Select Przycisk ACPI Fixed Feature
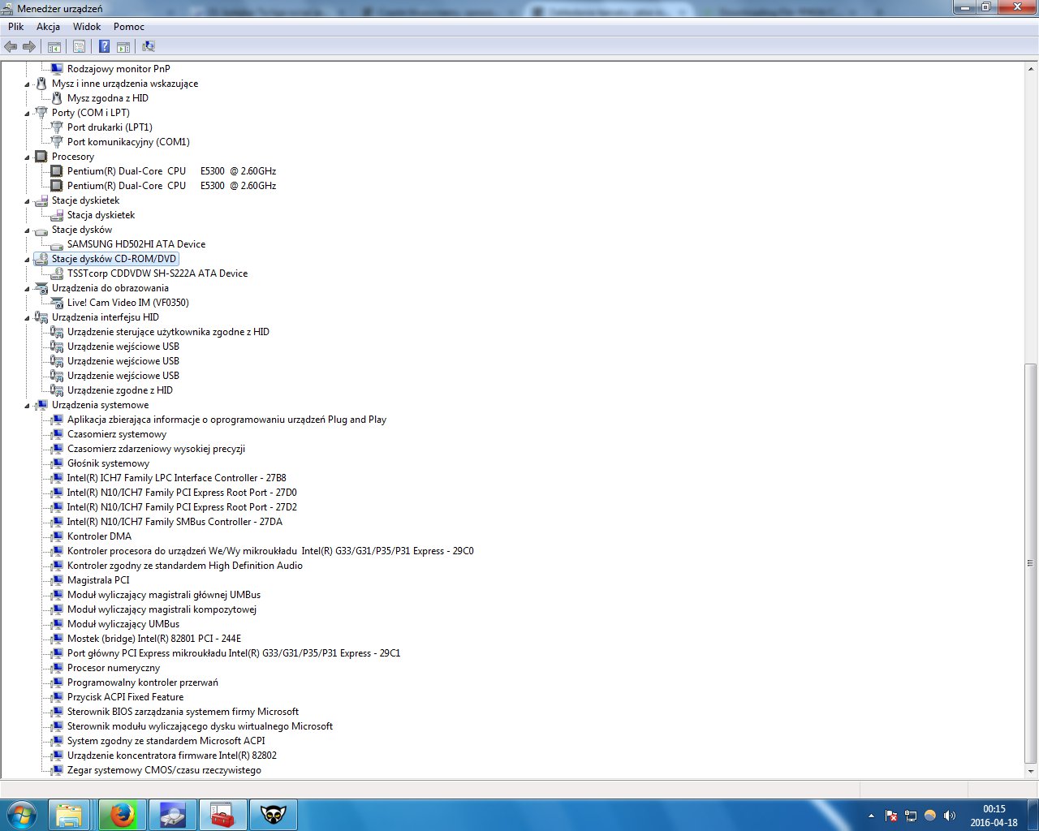The width and height of the screenshot is (1039, 831). click(x=125, y=697)
